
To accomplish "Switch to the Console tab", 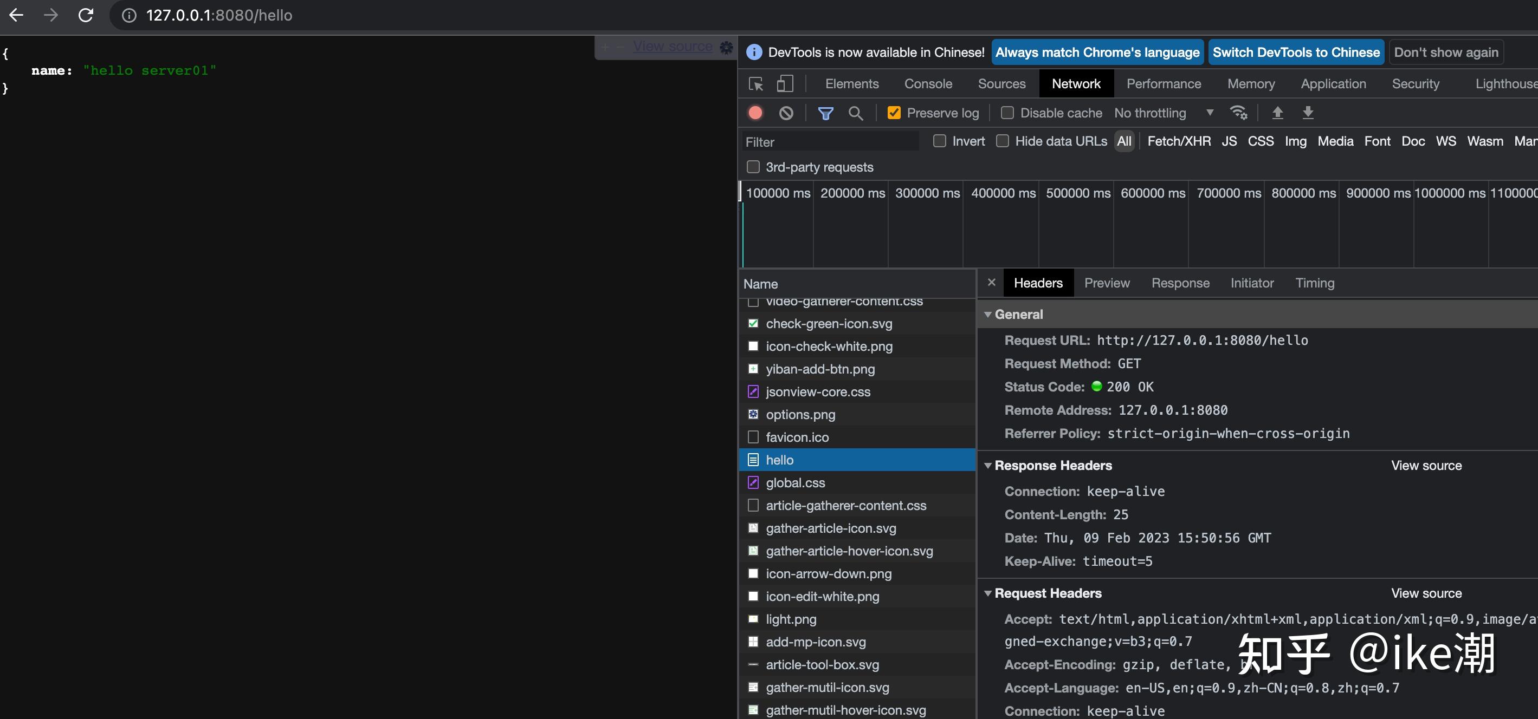I will [x=928, y=83].
